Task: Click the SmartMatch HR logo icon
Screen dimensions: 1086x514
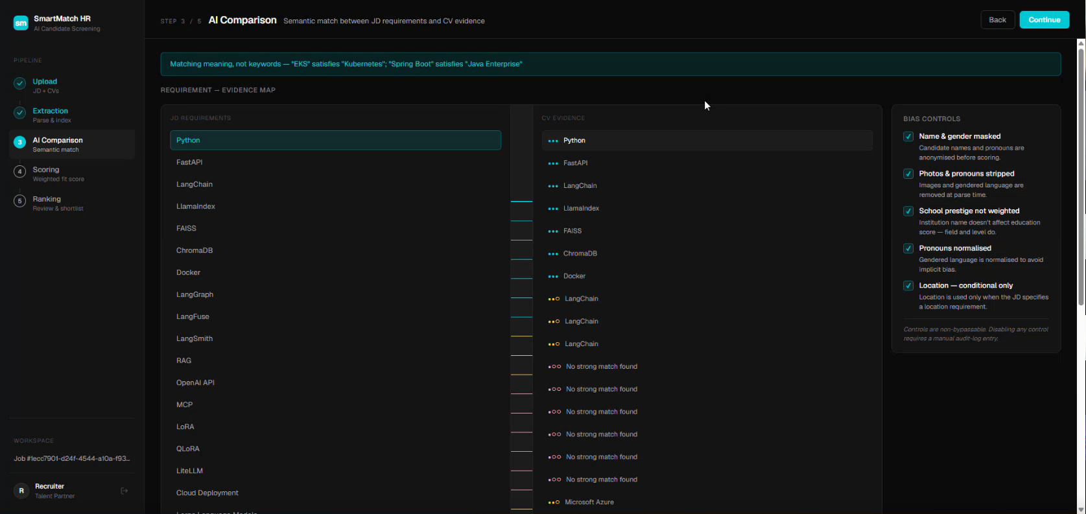Action: (x=21, y=23)
